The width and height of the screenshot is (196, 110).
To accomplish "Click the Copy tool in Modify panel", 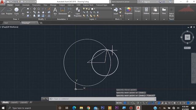I will 35,12.
